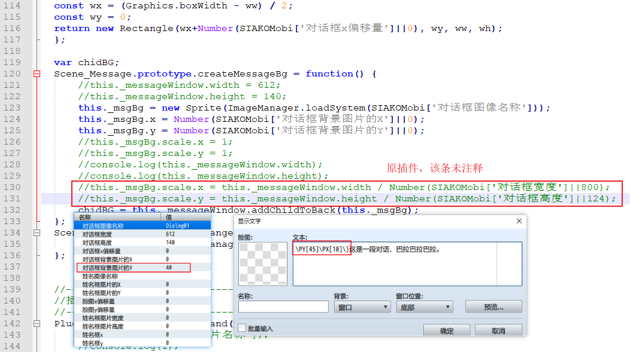Click line number 120 in gutter
Viewport: 630px width, 352px height.
(12, 74)
